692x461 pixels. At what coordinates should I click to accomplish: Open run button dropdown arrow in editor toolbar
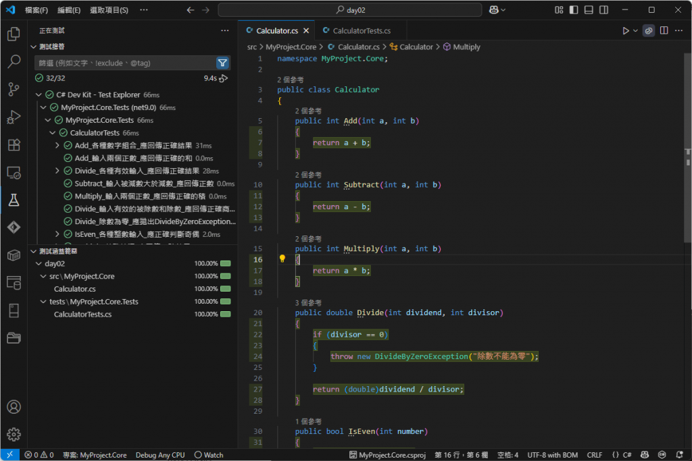(x=635, y=31)
